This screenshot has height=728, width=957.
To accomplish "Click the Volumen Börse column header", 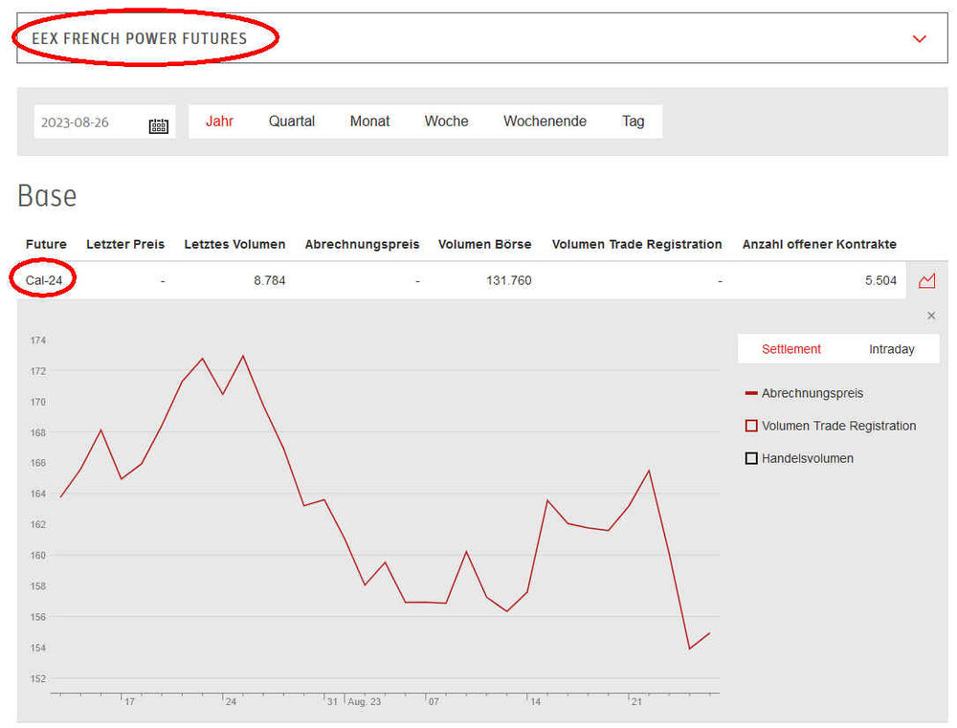I will (x=484, y=244).
